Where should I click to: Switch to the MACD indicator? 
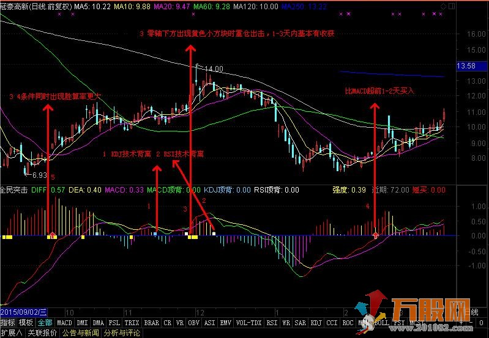click(x=64, y=323)
